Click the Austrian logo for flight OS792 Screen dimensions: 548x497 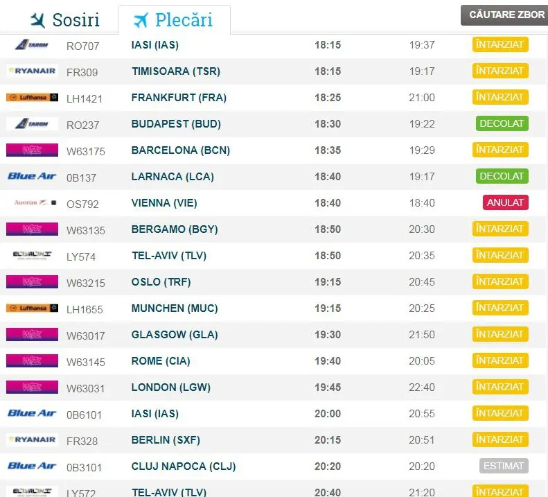35,202
